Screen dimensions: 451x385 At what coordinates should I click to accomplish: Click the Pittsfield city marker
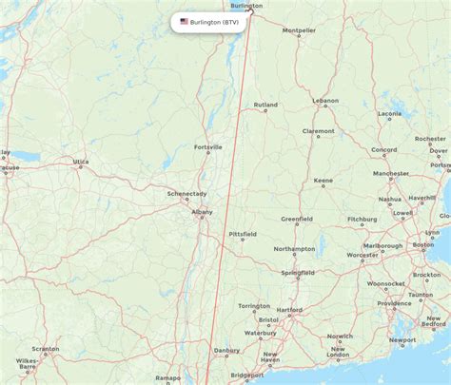tap(243, 240)
